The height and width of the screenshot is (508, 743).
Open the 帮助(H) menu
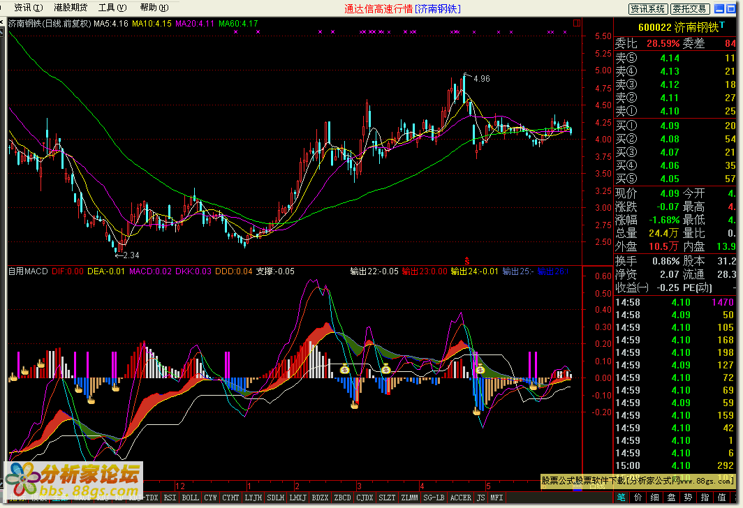[154, 8]
